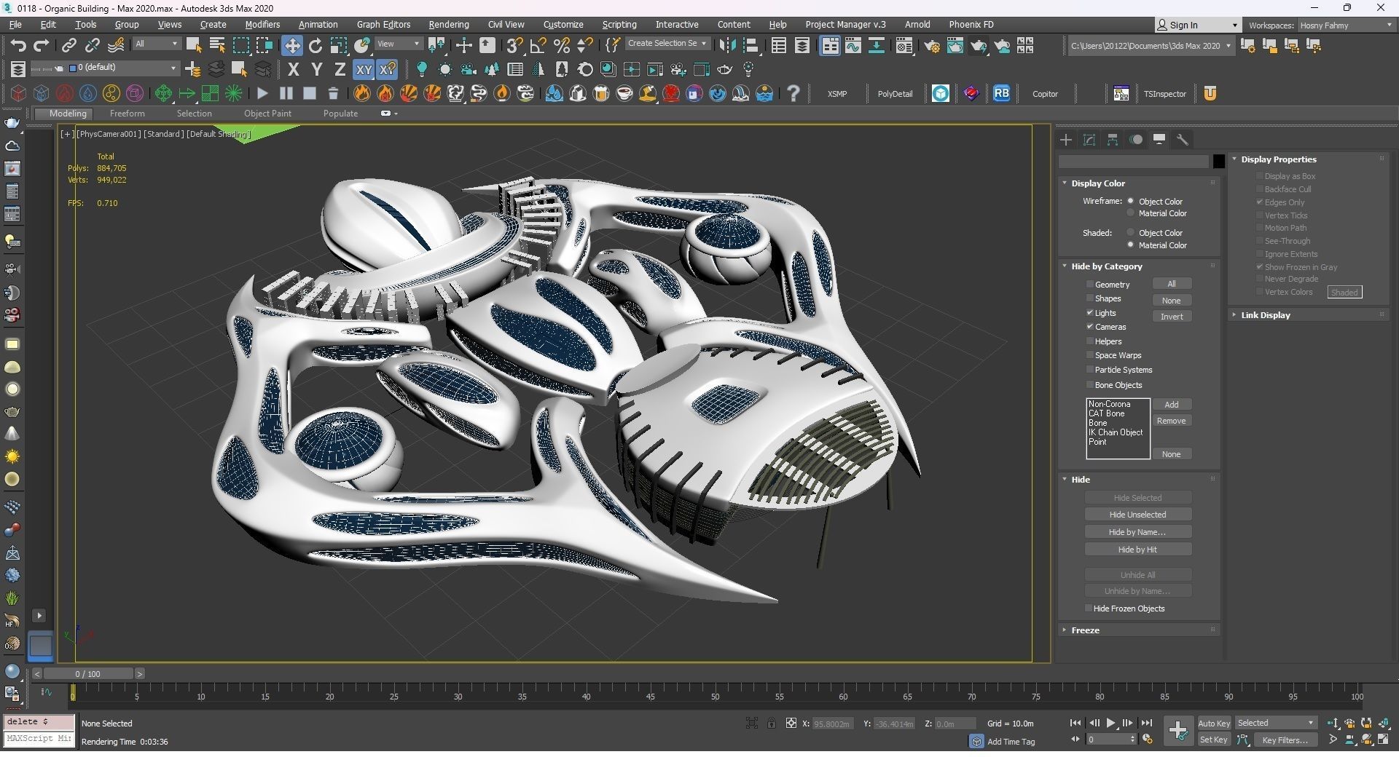1399x757 pixels.
Task: Jump to the animation start frame
Action: (1075, 723)
